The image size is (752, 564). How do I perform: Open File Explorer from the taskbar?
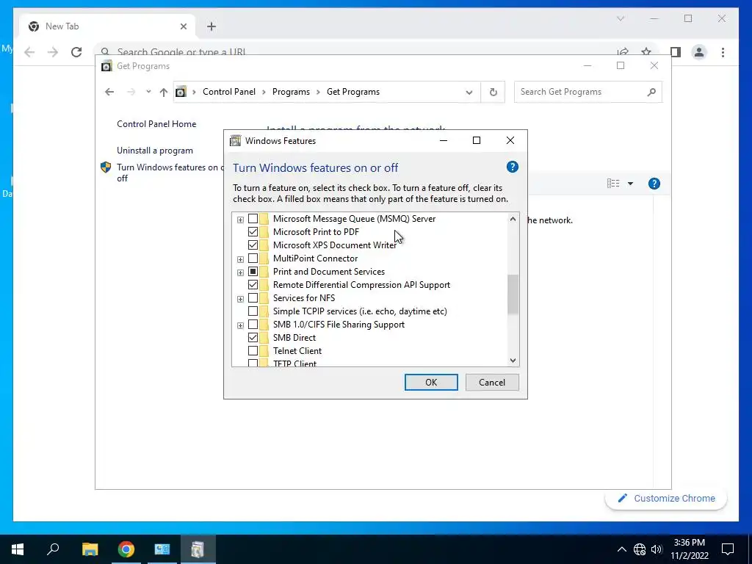pos(90,549)
